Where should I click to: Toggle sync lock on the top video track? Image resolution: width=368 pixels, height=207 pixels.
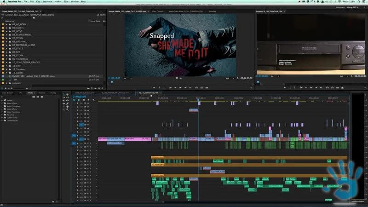point(86,103)
